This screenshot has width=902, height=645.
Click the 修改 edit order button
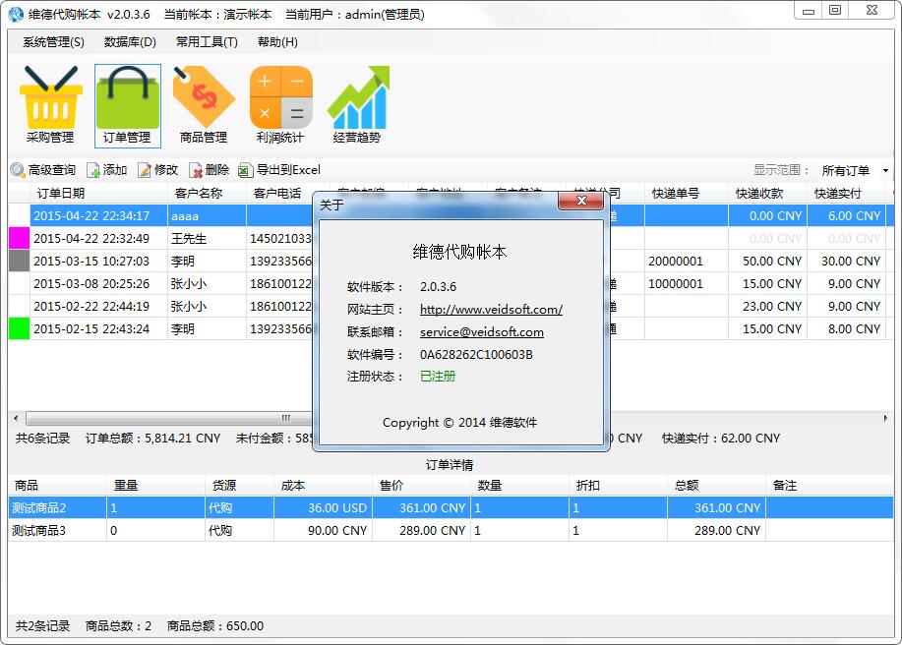(157, 170)
